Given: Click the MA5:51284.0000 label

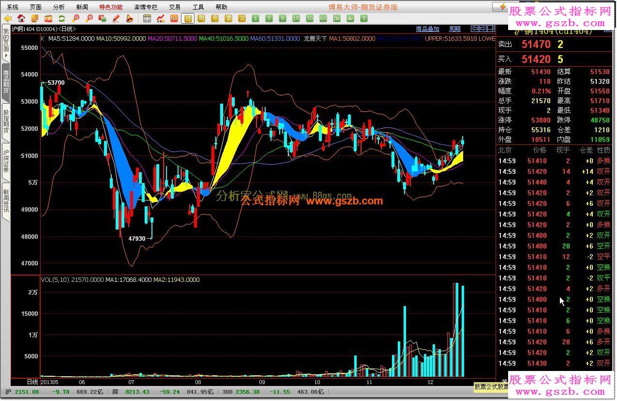Looking at the screenshot, I should (71, 38).
